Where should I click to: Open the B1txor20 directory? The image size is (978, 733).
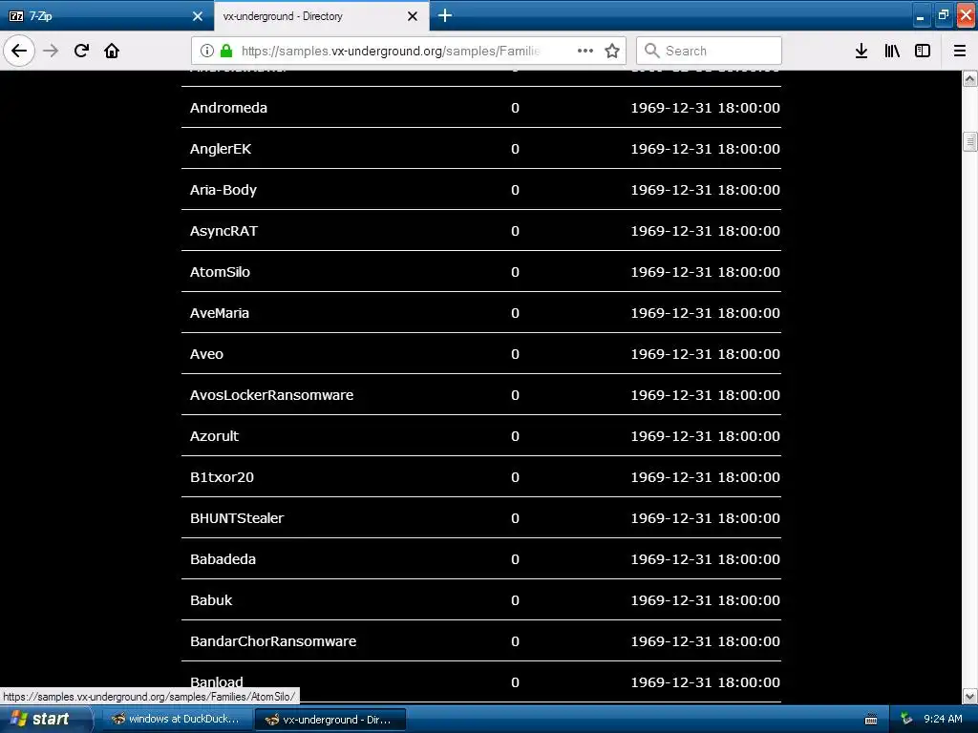pos(222,477)
